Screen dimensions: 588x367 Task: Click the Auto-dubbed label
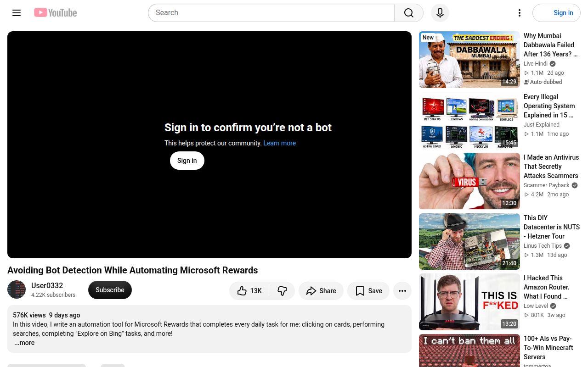(x=543, y=82)
